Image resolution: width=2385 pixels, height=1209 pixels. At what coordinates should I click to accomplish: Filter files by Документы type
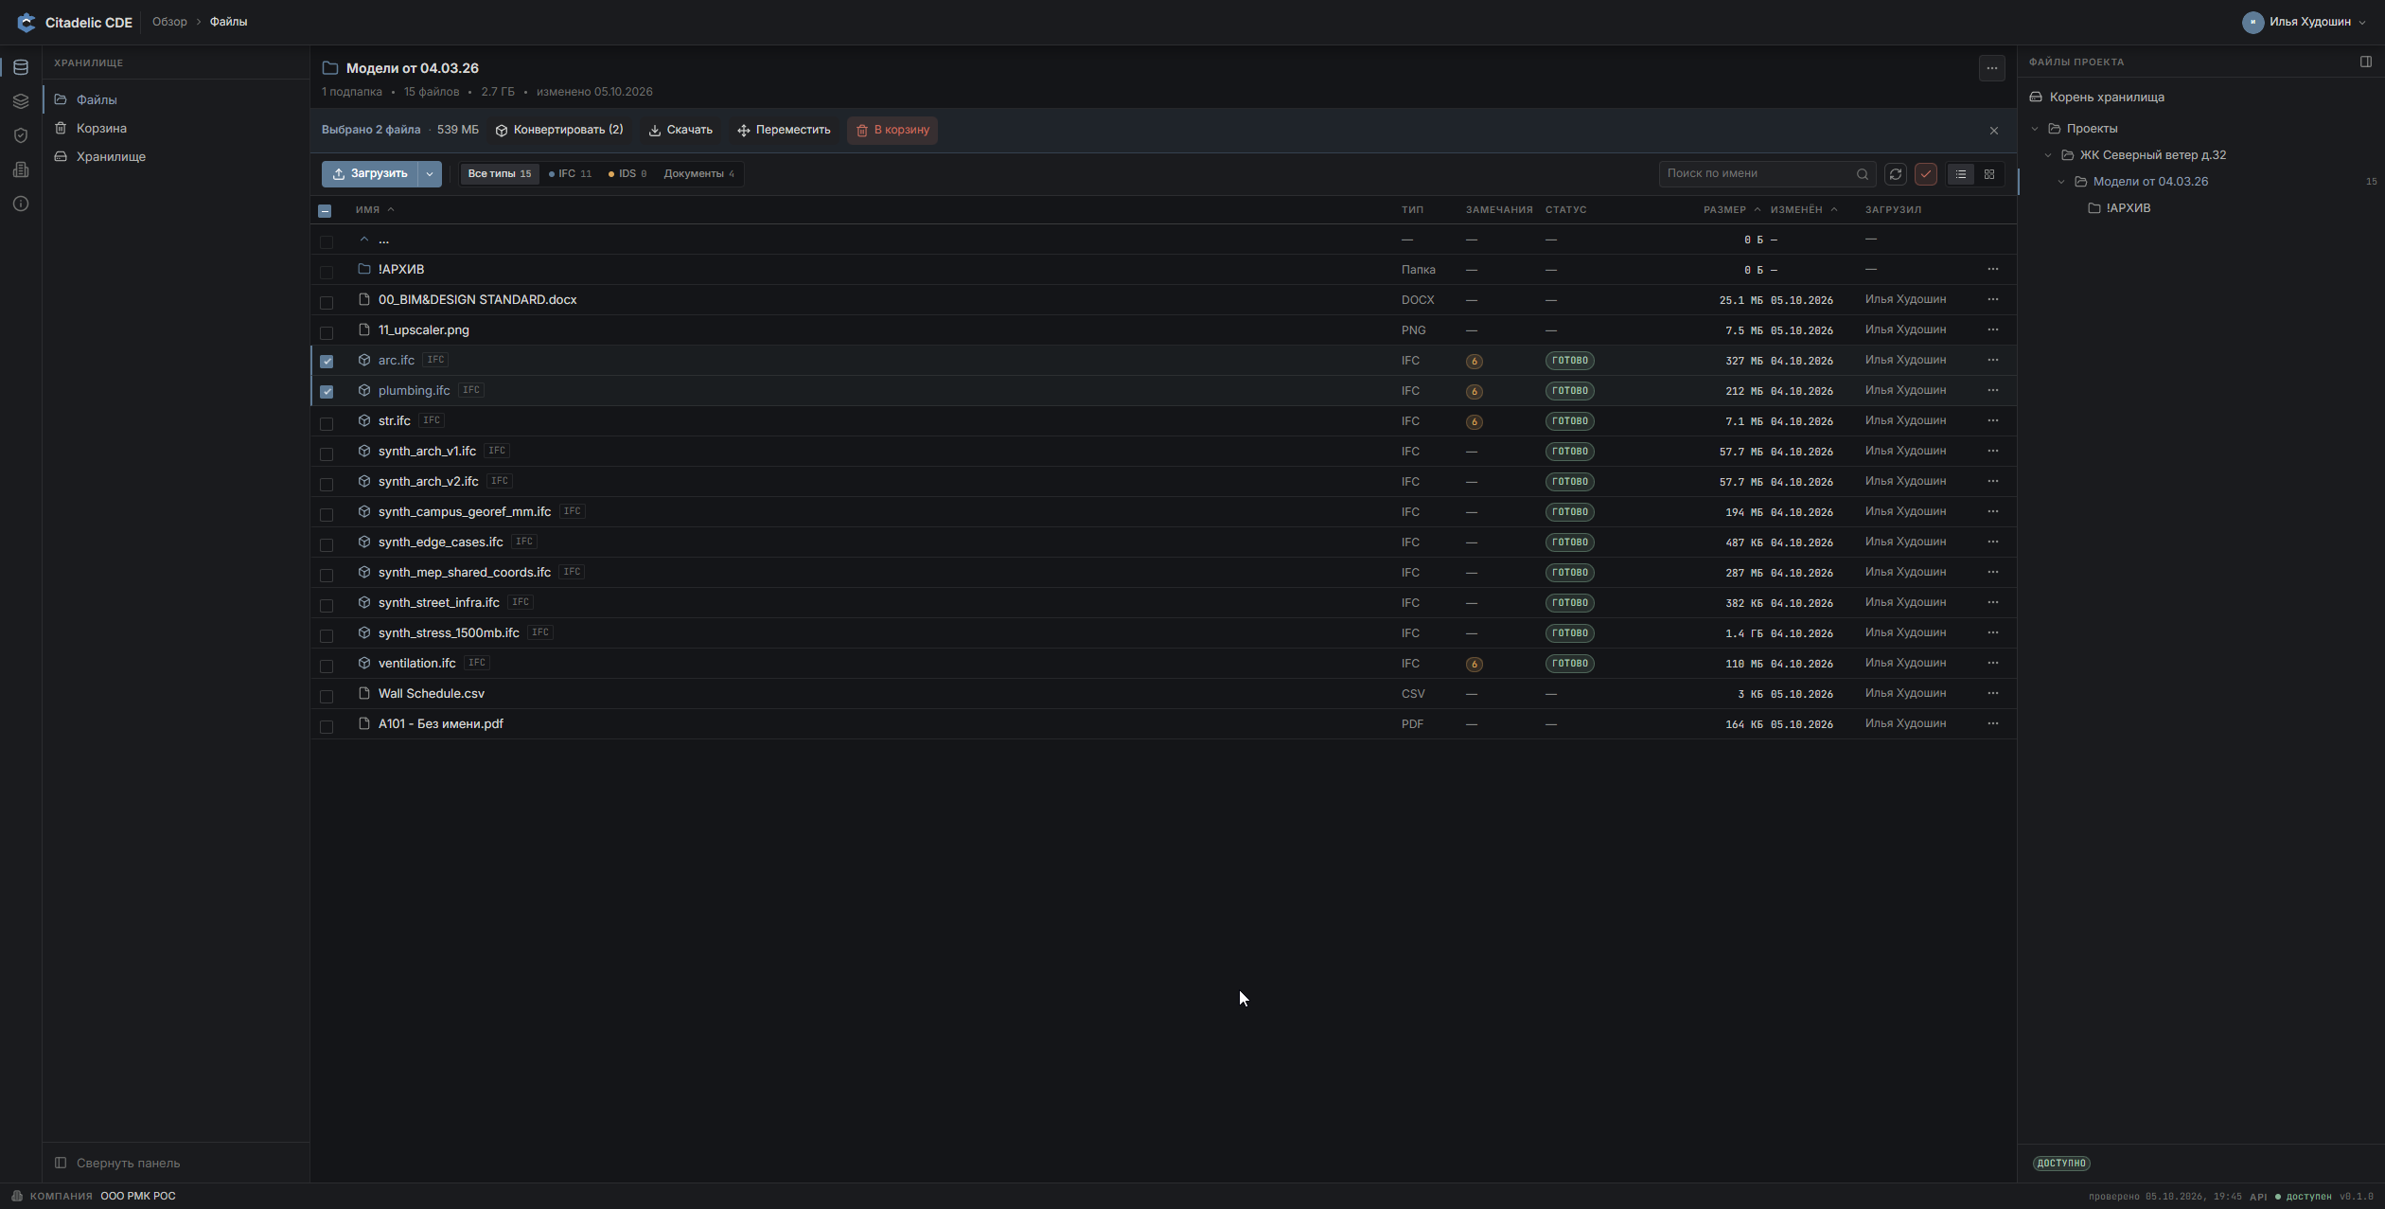pos(698,174)
